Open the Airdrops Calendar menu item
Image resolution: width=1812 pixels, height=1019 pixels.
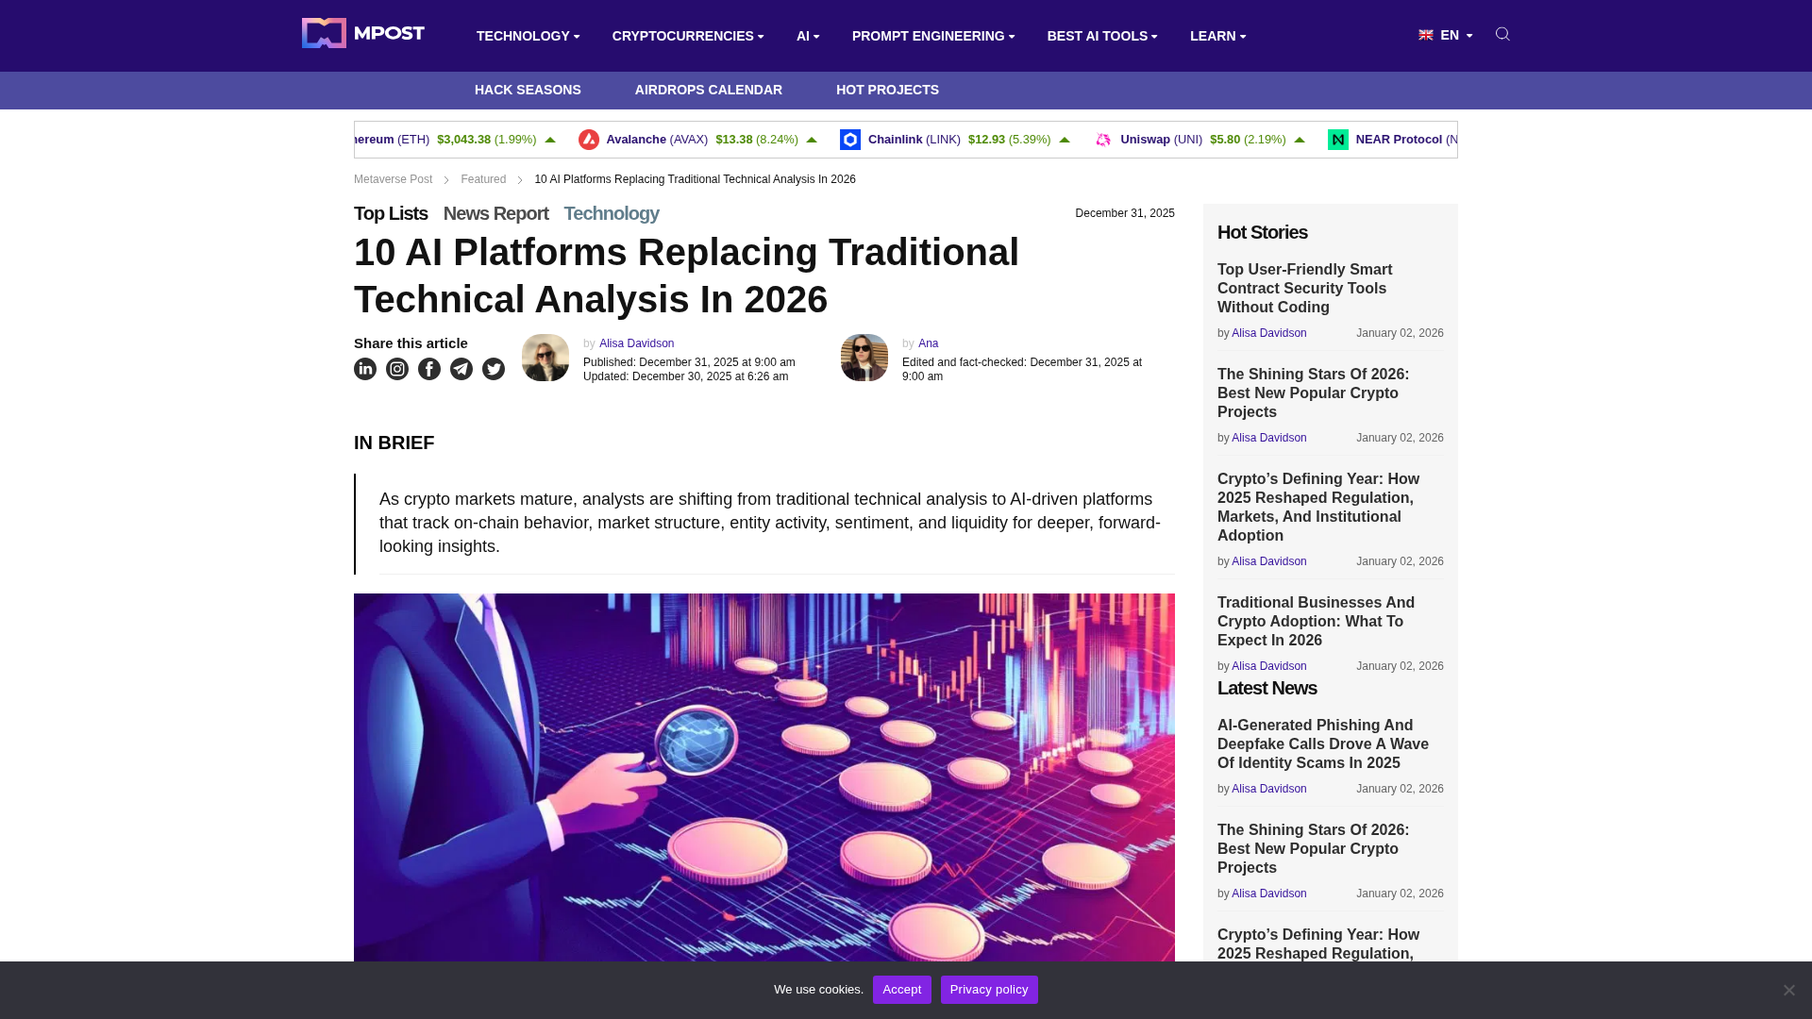pos(708,90)
